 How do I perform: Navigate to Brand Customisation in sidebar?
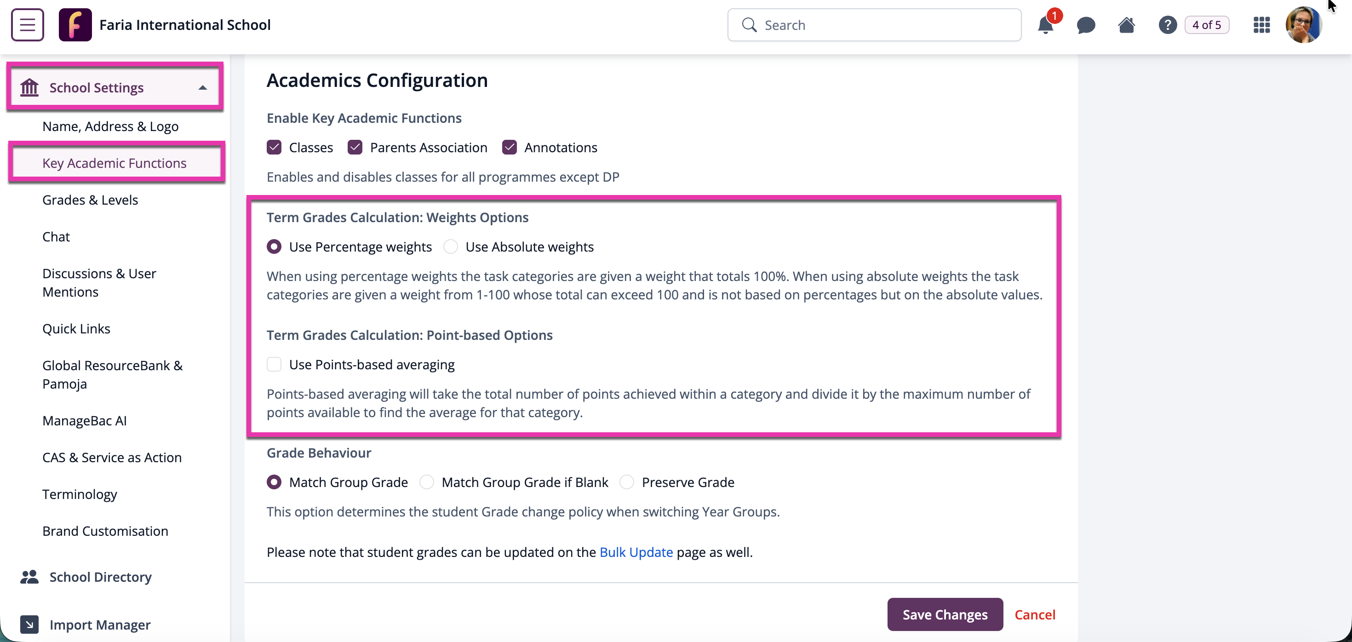(105, 531)
